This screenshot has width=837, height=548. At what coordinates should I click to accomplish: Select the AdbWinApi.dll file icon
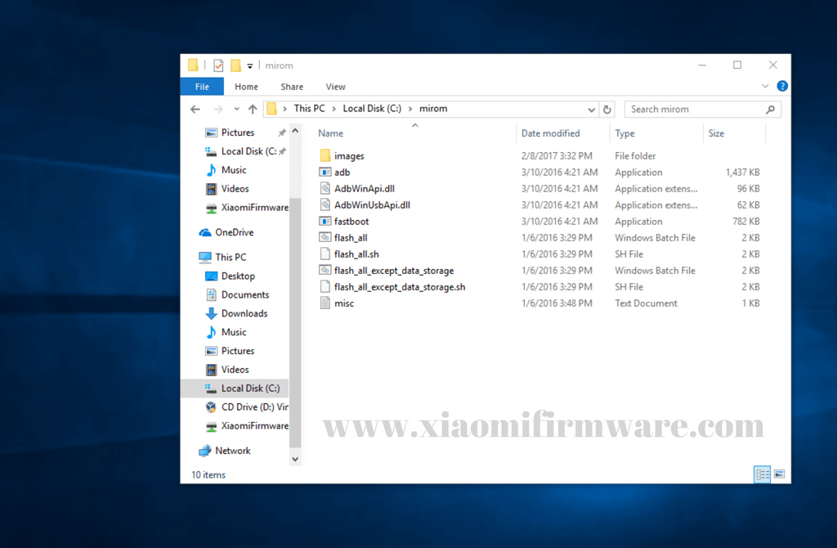pos(325,189)
